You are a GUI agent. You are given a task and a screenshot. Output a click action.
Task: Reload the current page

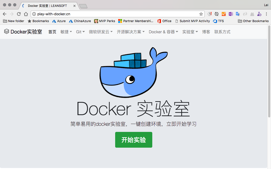click(x=19, y=14)
